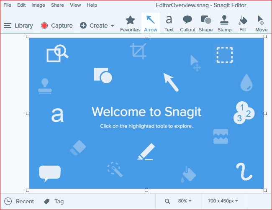Select the Text tool in toolbar
This screenshot has width=272, height=210.
169,23
